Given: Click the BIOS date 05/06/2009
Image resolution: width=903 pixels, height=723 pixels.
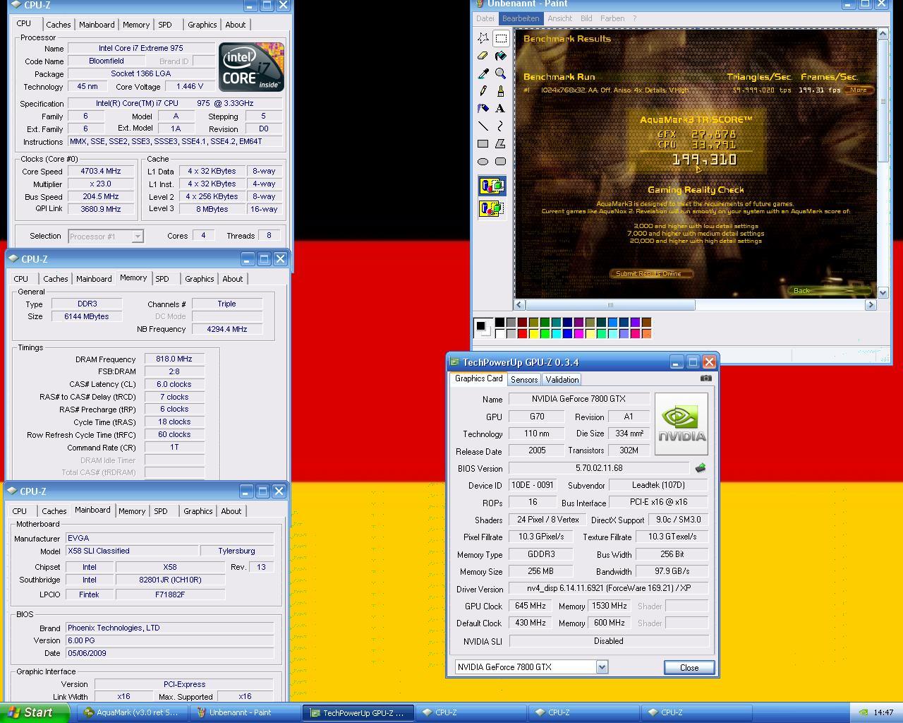Looking at the screenshot, I should (x=170, y=653).
